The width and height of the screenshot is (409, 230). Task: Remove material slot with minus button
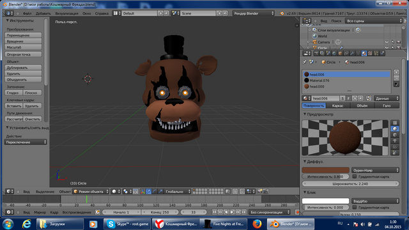point(396,78)
